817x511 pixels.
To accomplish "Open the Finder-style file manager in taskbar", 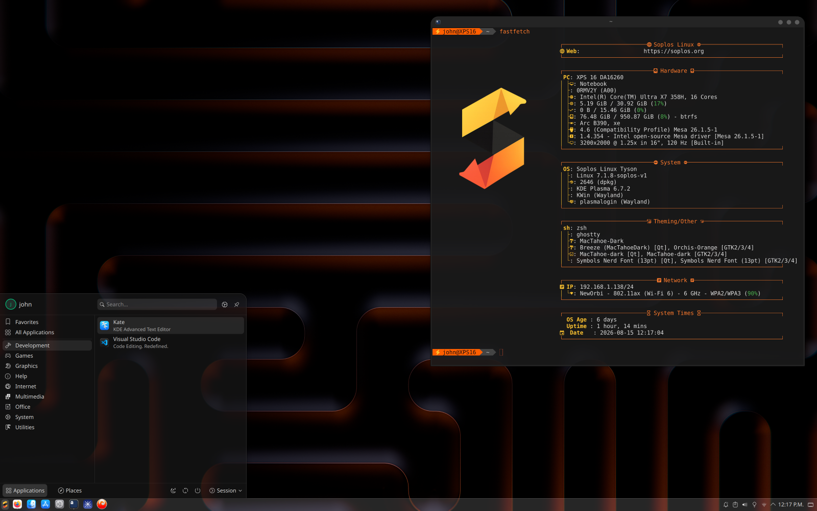I will coord(31,504).
